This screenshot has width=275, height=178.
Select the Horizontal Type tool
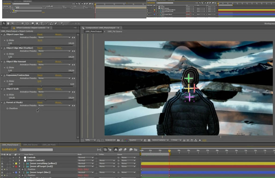pos(42,24)
